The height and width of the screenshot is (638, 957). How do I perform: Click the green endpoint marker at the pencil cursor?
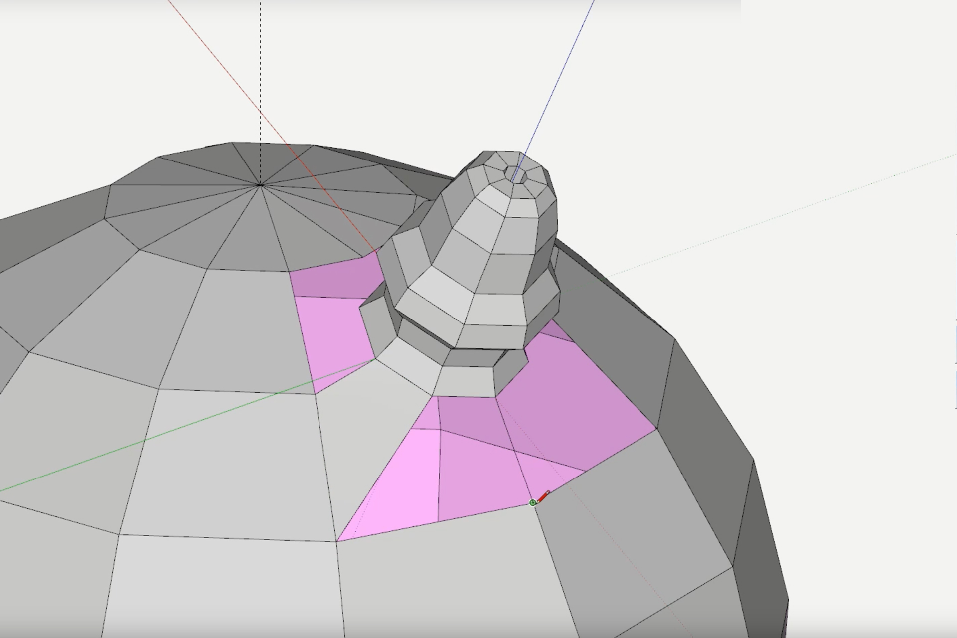click(532, 503)
